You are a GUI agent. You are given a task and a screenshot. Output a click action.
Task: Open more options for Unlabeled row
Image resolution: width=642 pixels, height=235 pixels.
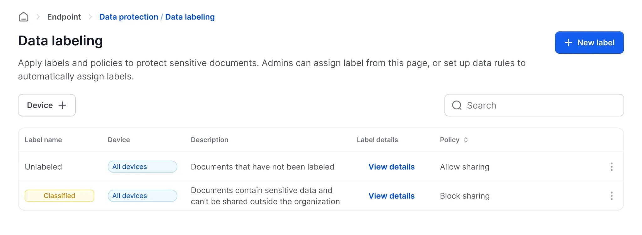pos(611,167)
